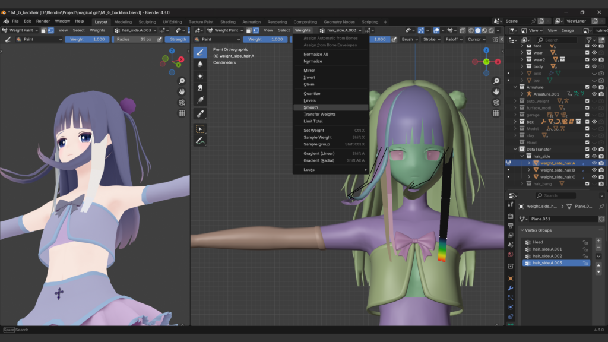Viewport: 608px width, 342px height.
Task: Expand the Armature.001 tree item
Action: pyautogui.click(x=522, y=94)
